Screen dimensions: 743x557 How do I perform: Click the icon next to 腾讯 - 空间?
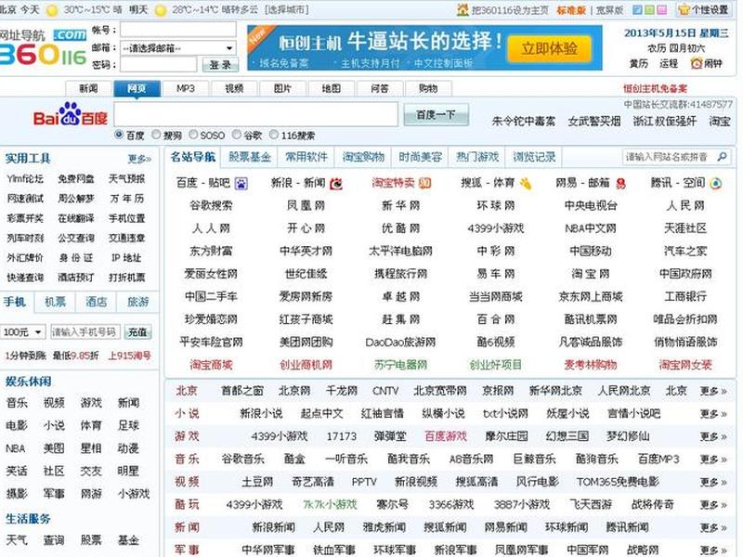(x=715, y=183)
